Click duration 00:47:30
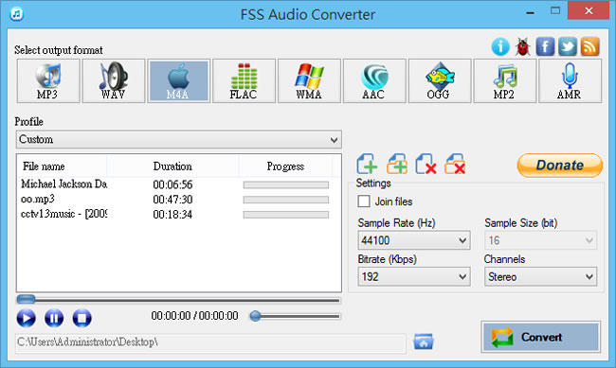The height and width of the screenshot is (368, 616). click(x=172, y=200)
